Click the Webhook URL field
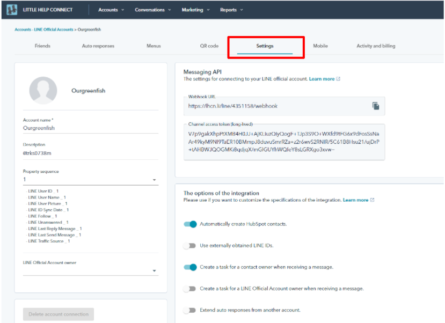Screen dimensions: 445x323 (284, 106)
